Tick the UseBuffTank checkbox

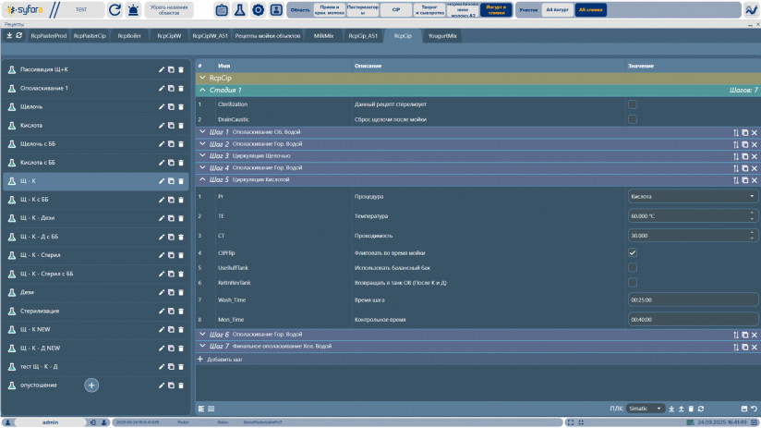(x=633, y=267)
